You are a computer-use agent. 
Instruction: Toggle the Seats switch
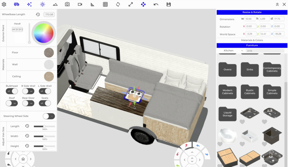(x=45, y=103)
